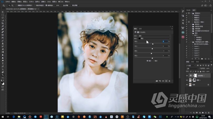Click the '填充屏幕' (Fill Screen) button
The width and height of the screenshot is (213, 119).
click(x=75, y=5)
